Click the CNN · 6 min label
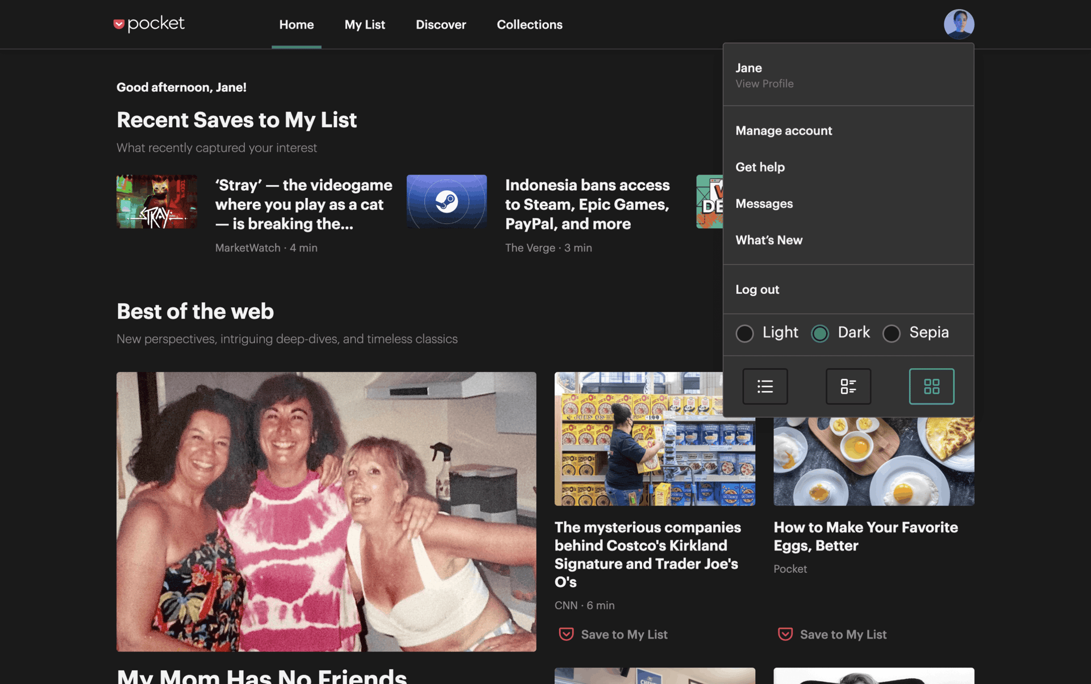Screen dimensions: 1091x684 [584, 606]
